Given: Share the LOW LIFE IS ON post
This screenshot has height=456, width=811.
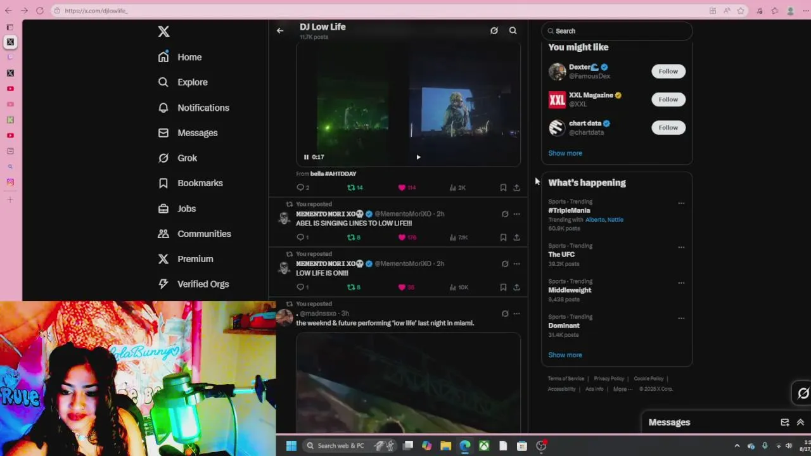Looking at the screenshot, I should (517, 287).
